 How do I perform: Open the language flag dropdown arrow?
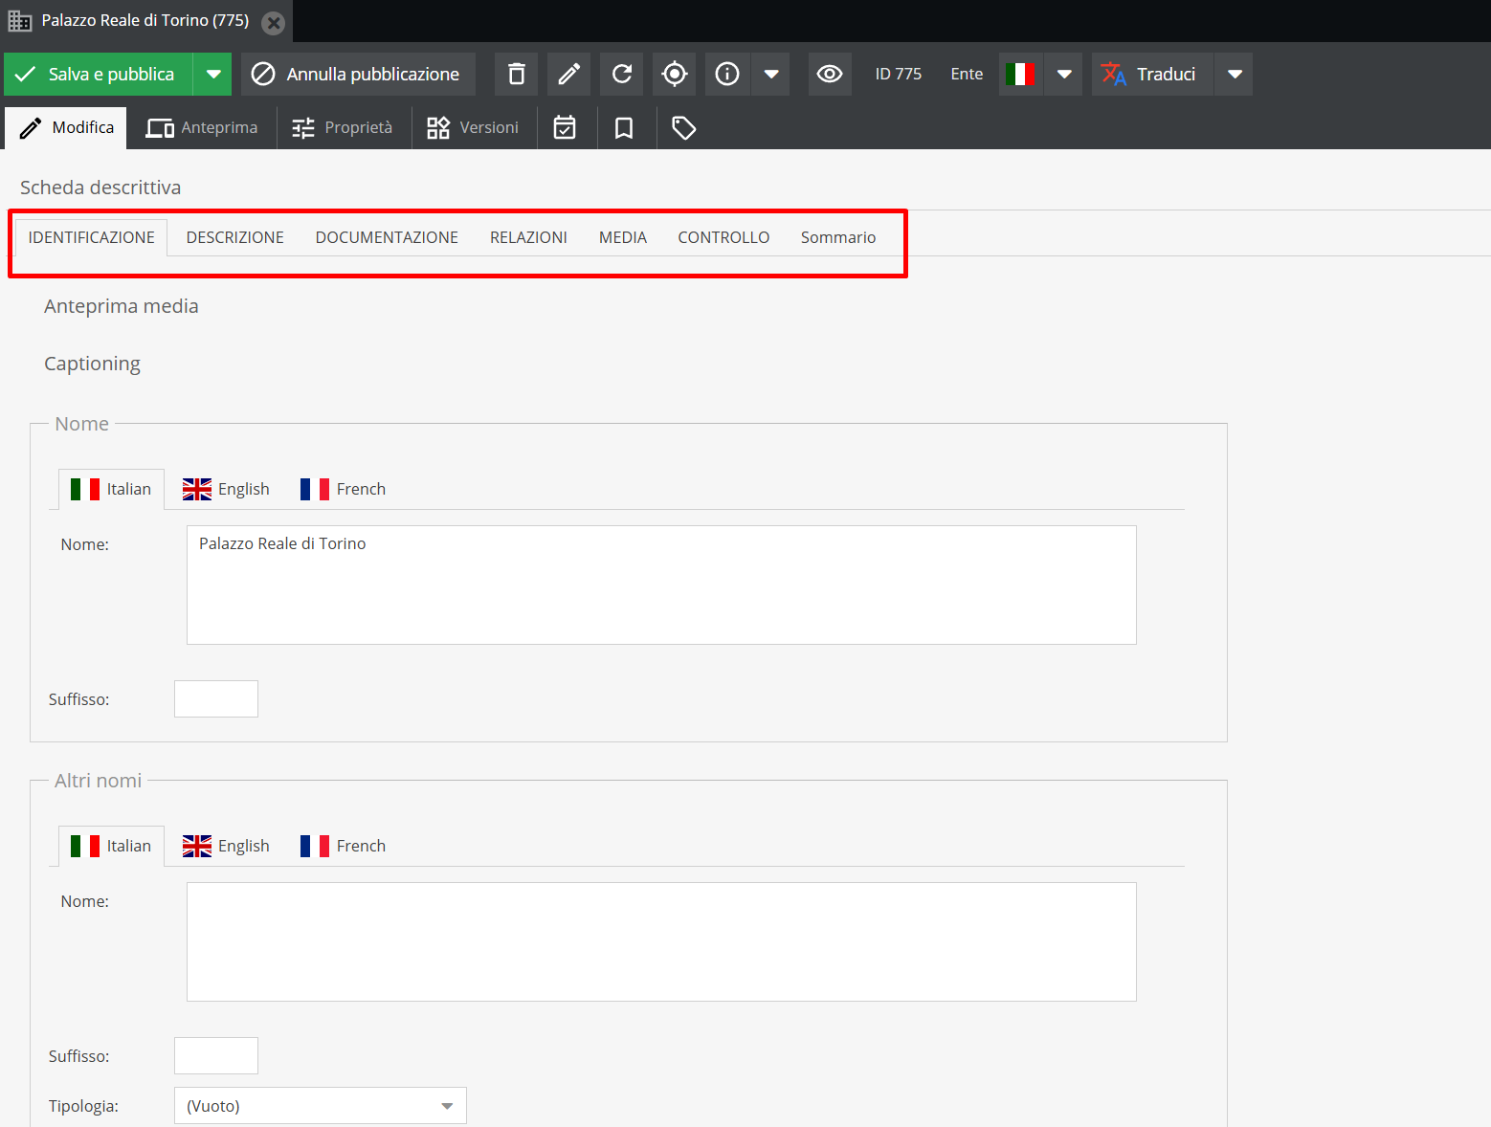1063,74
